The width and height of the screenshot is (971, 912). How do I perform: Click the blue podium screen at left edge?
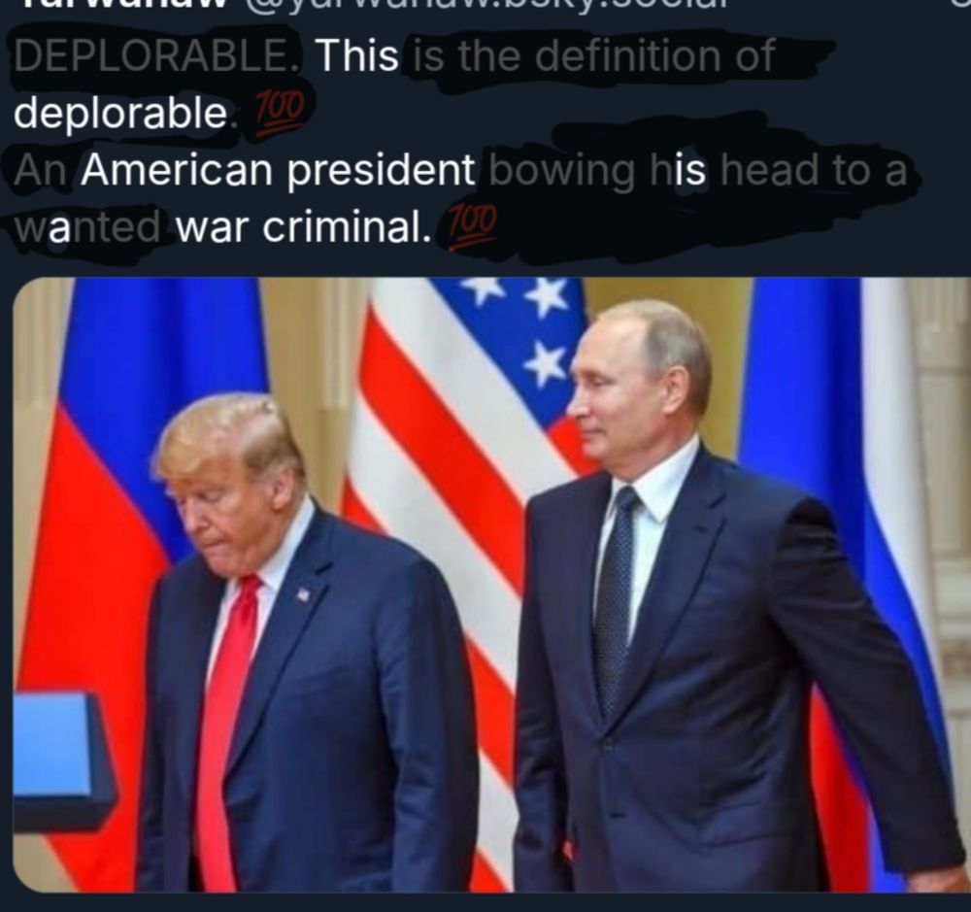(52, 745)
